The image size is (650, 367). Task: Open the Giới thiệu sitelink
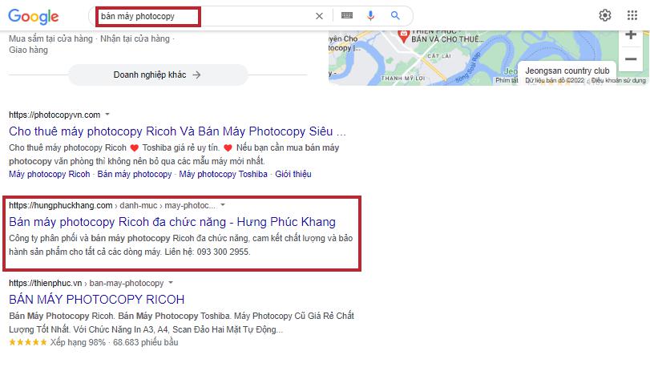pyautogui.click(x=293, y=175)
